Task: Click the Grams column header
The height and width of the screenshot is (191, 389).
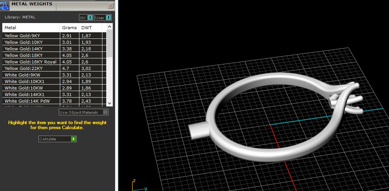Action: tap(69, 28)
